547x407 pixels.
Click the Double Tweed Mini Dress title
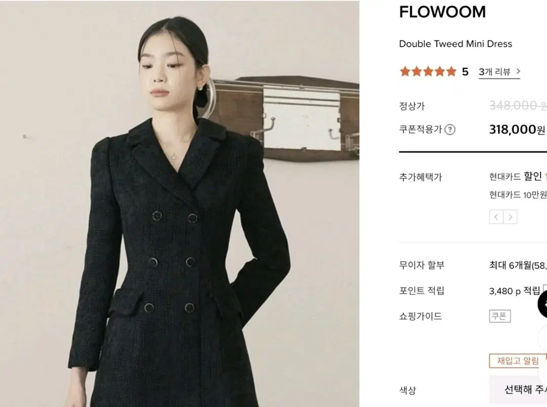pos(455,44)
